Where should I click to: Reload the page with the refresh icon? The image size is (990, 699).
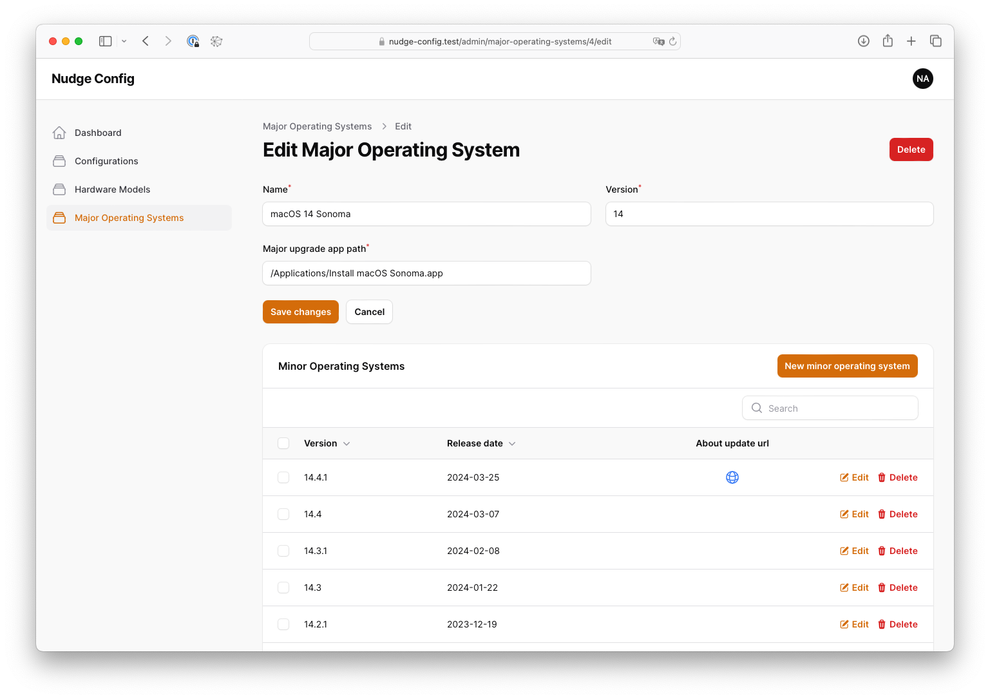click(x=672, y=41)
